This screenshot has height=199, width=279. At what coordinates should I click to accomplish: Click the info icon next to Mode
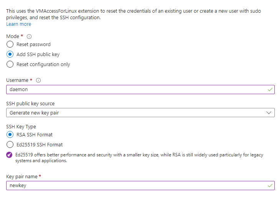29,36
